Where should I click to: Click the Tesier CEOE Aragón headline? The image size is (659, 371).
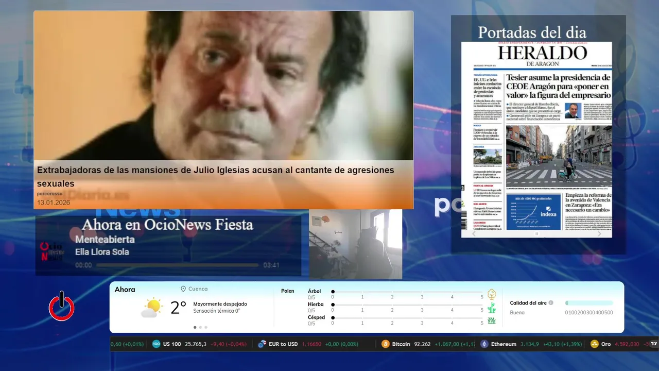coord(558,86)
